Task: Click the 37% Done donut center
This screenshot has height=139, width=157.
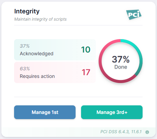Action: 121,62
